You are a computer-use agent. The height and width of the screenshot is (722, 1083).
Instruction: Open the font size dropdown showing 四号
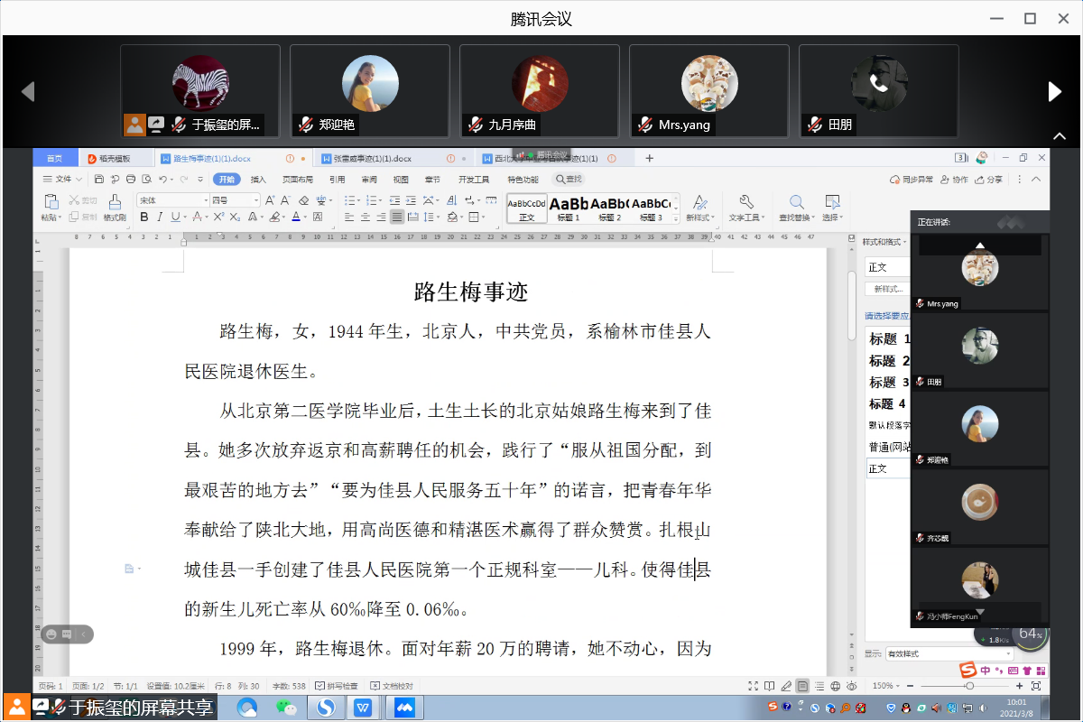click(x=235, y=200)
